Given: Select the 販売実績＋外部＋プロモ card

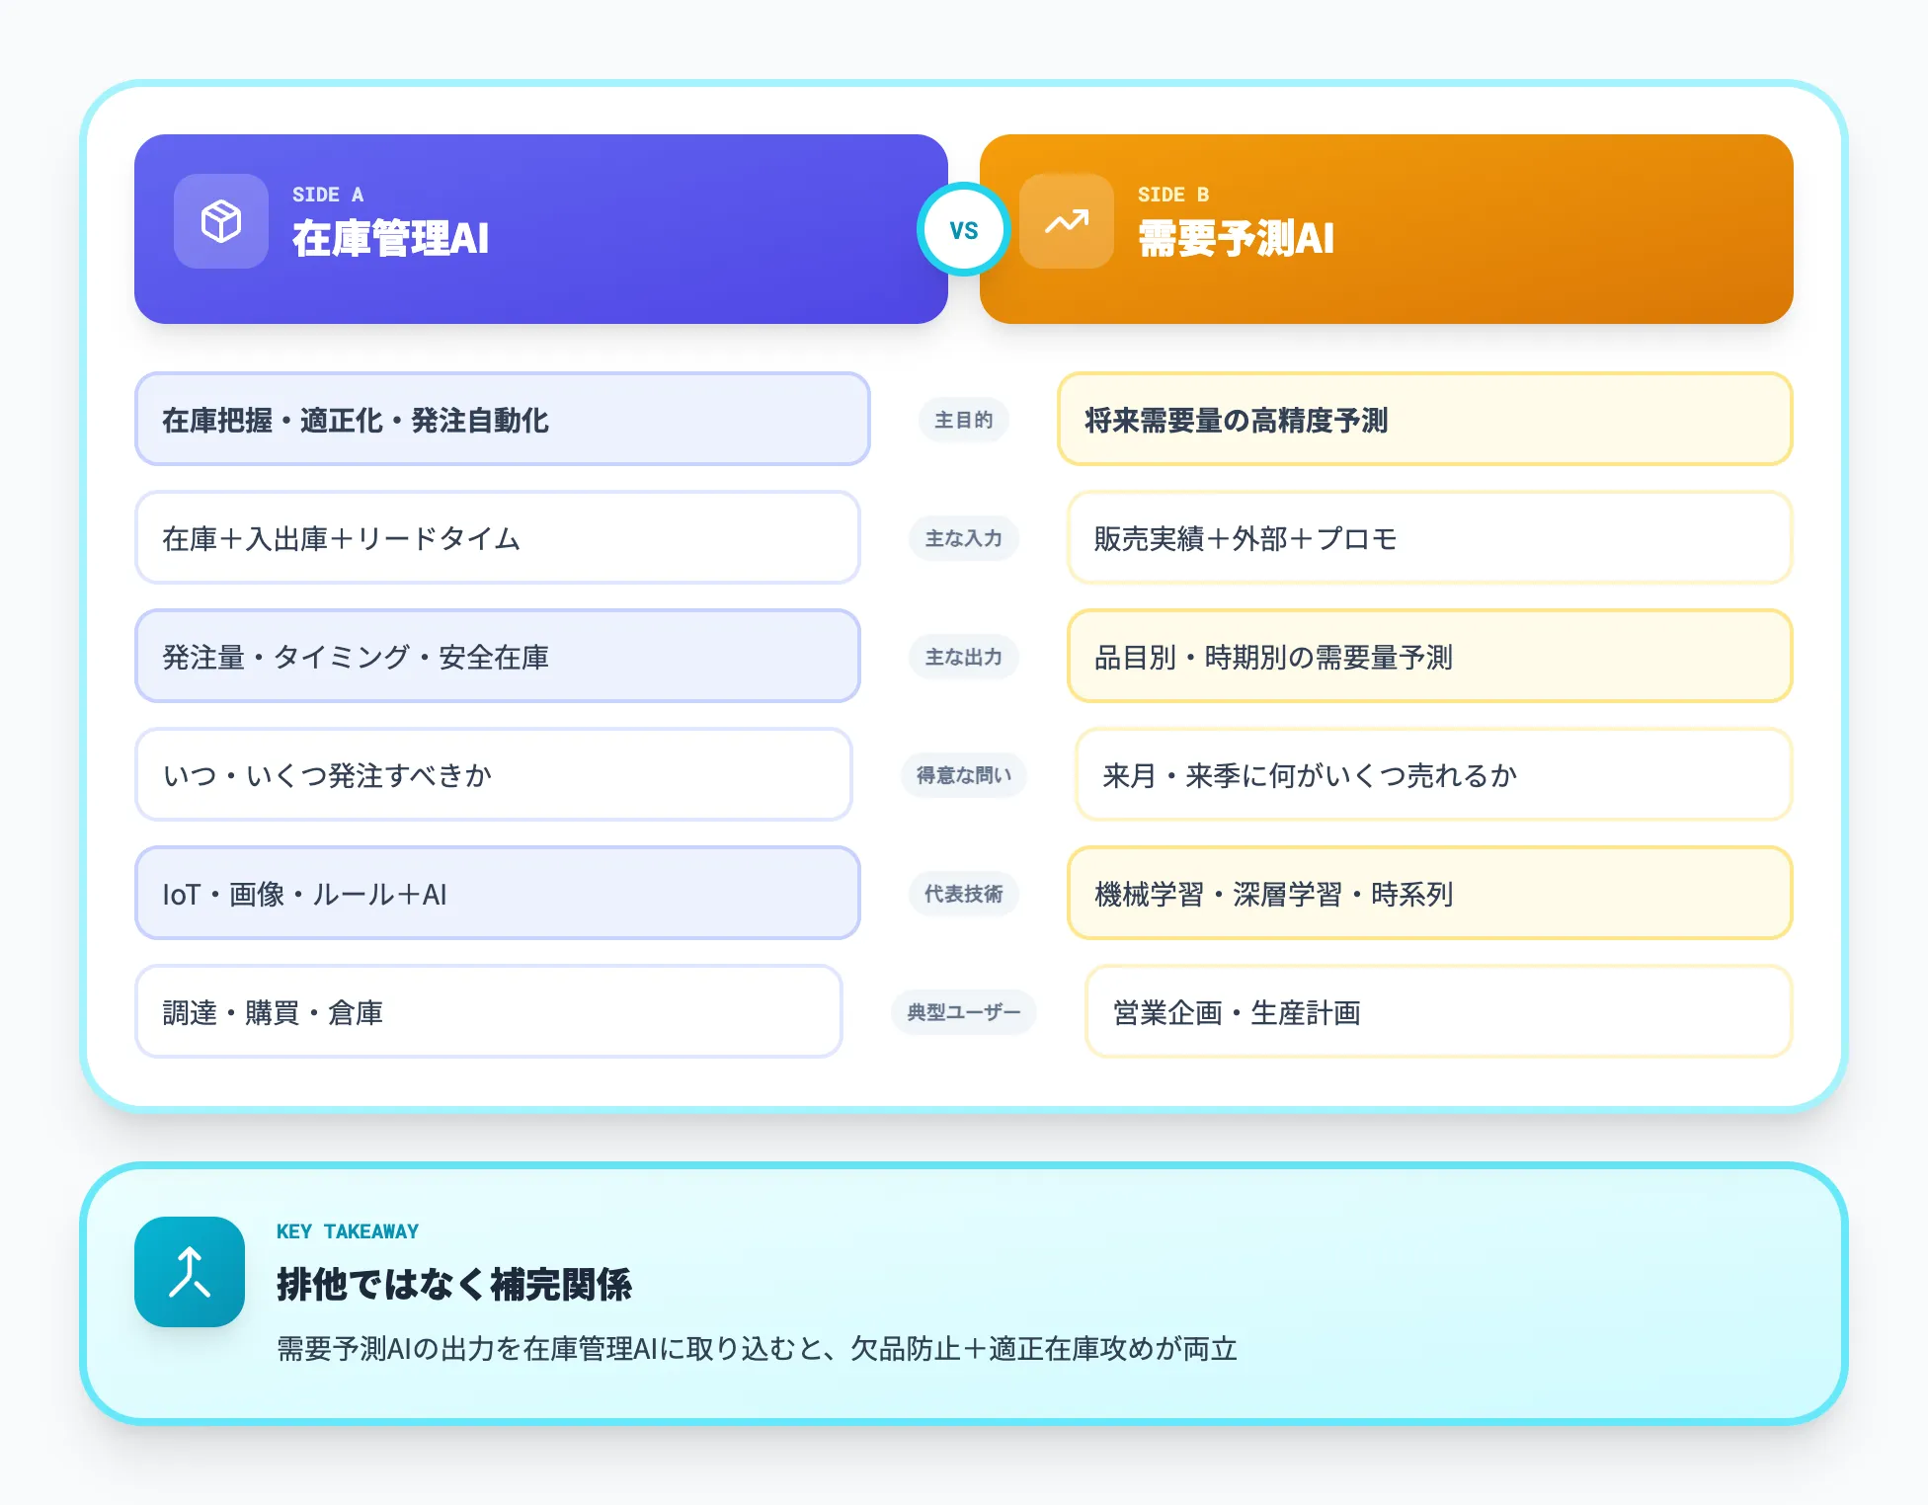Looking at the screenshot, I should (1431, 538).
